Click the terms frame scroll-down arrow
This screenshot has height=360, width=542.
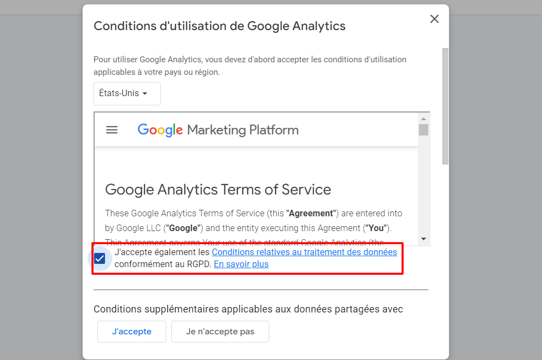(423, 239)
